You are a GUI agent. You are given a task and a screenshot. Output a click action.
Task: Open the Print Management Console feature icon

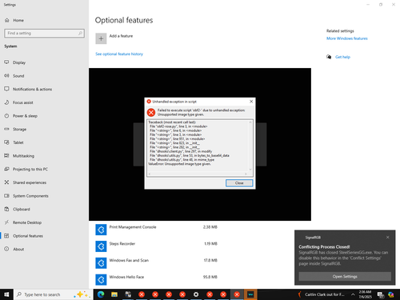(101, 230)
